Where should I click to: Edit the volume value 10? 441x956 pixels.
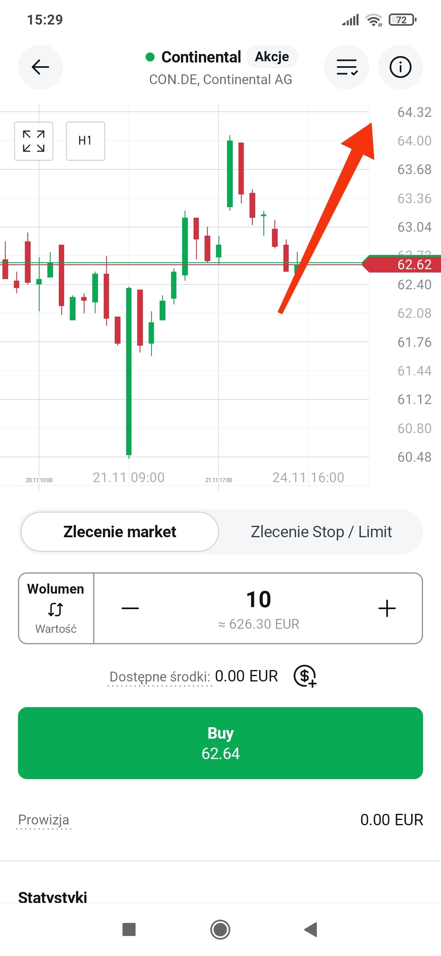pos(258,600)
